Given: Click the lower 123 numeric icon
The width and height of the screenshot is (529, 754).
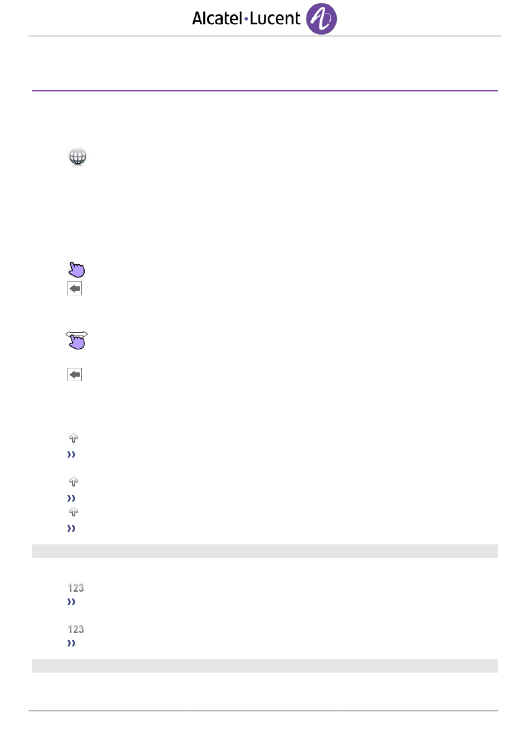Looking at the screenshot, I should click(76, 629).
